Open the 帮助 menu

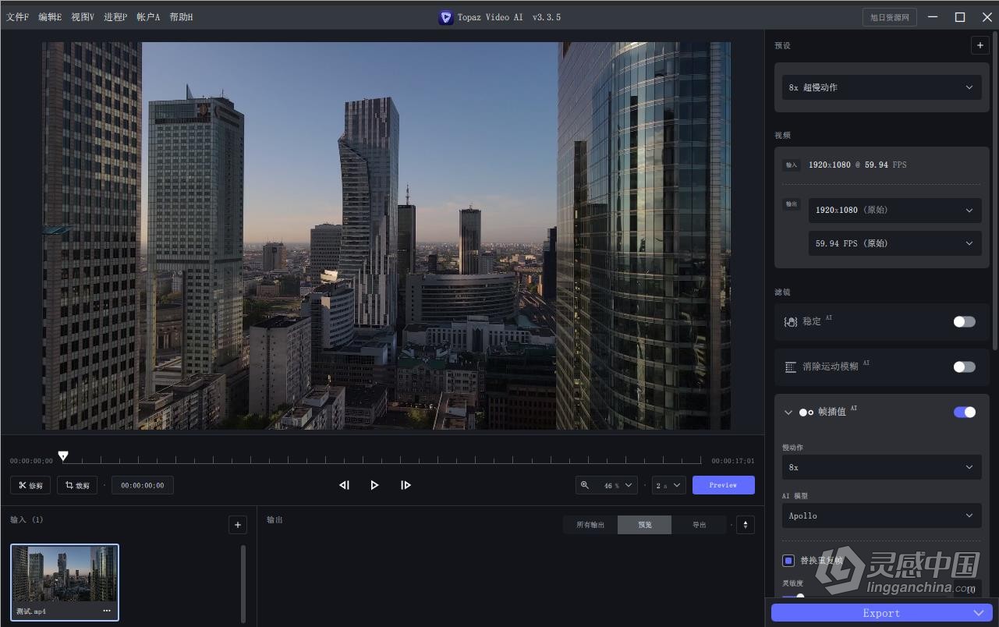point(181,16)
